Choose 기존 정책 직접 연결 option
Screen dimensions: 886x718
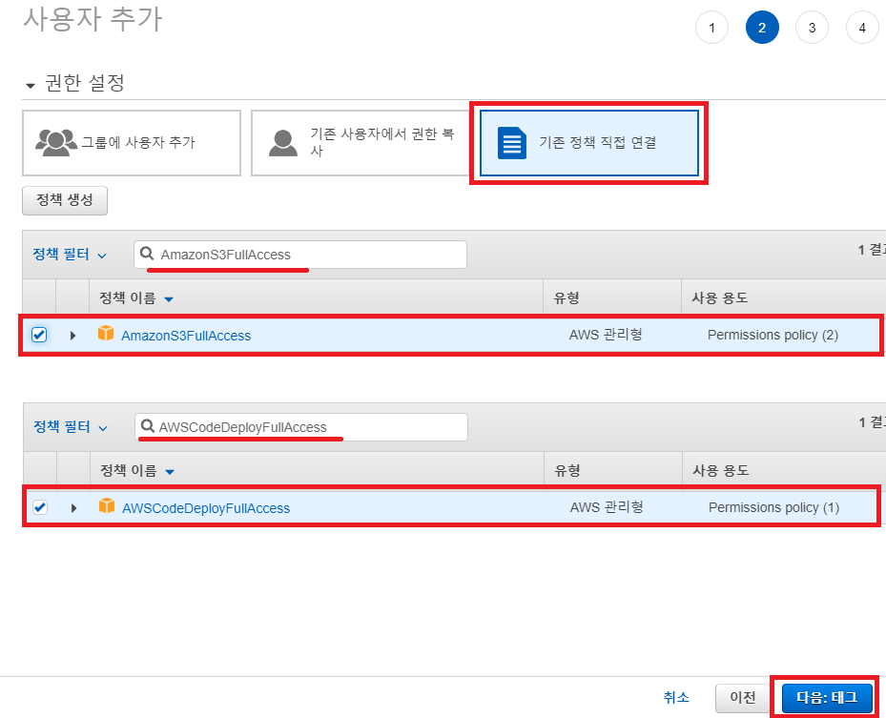coord(589,143)
